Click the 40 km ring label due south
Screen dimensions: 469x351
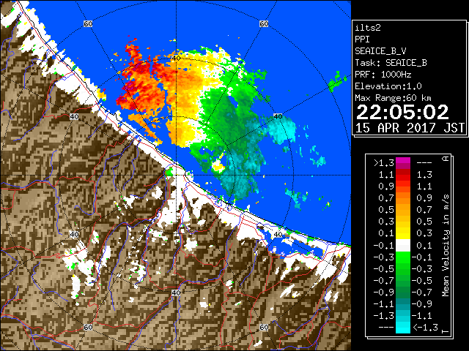point(176,292)
